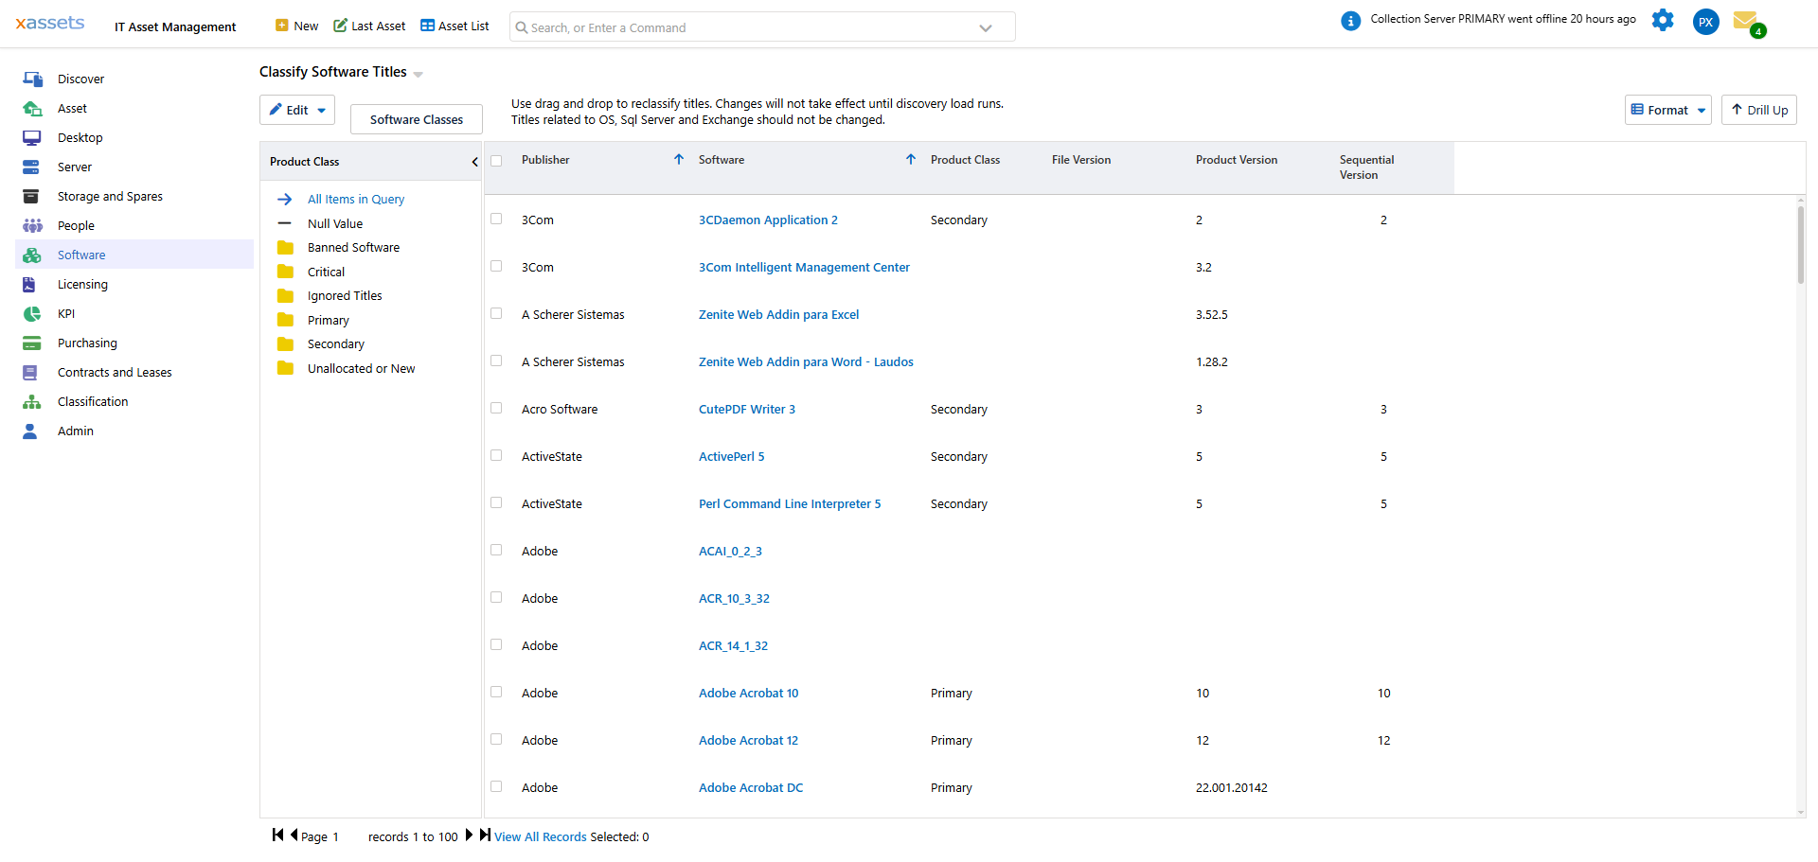
Task: Sort by the Publisher column arrow
Action: 678,159
